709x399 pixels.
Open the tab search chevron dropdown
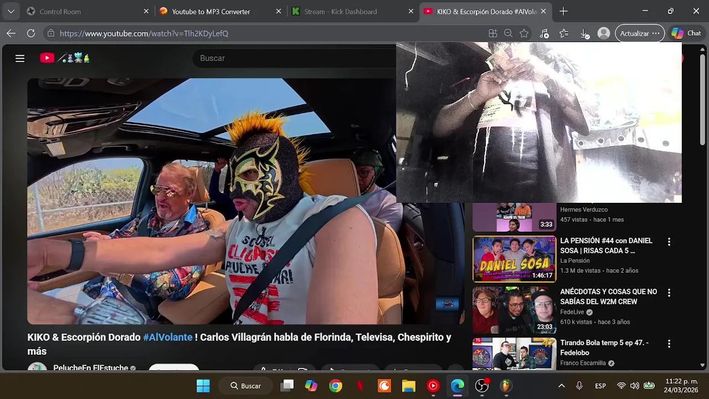11,11
